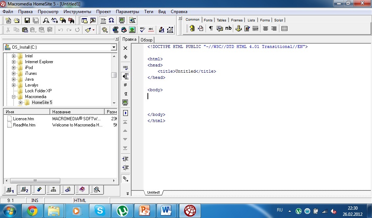The width and height of the screenshot is (372, 218).
Task: Insert paragraph tag with pilcrow icon
Action: point(211,28)
